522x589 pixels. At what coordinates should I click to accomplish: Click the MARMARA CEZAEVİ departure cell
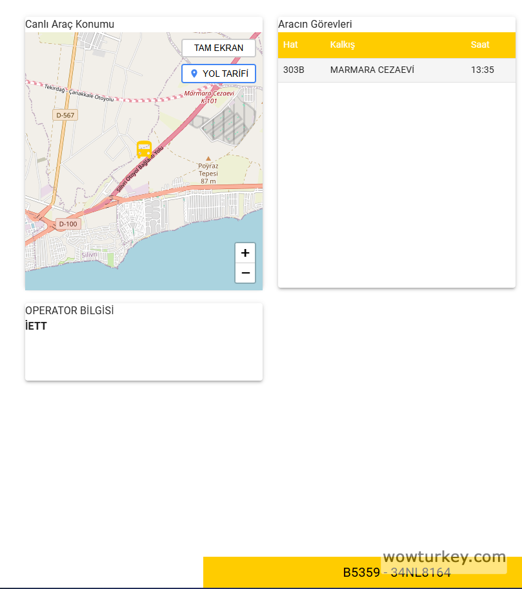click(x=372, y=70)
